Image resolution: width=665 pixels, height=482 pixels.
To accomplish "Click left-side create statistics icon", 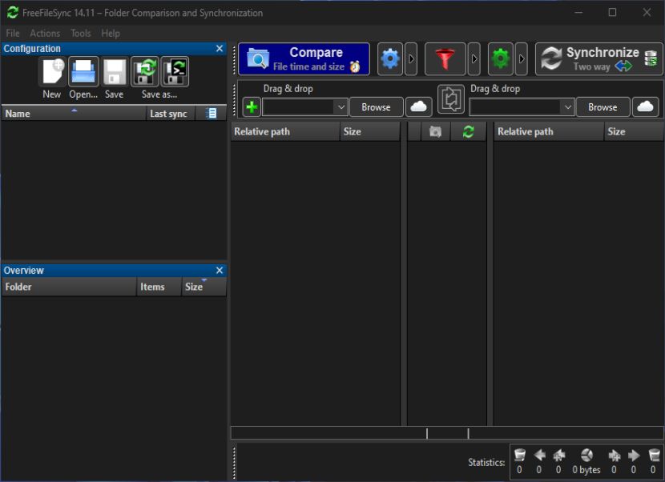I will tap(558, 456).
